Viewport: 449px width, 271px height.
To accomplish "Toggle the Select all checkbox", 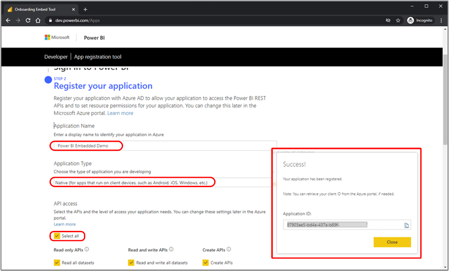I will (57, 236).
